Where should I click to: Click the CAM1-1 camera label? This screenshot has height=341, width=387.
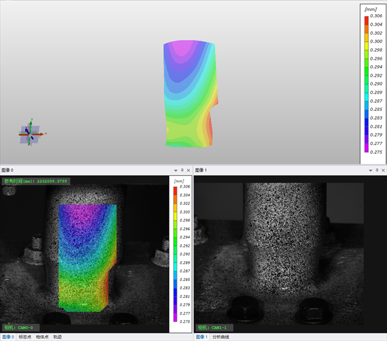click(216, 327)
